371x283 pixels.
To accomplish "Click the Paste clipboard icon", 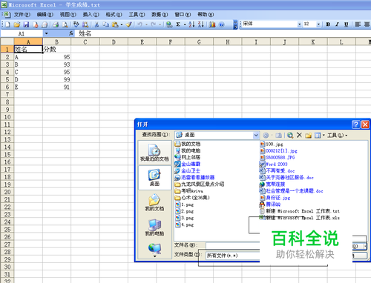I will [115, 24].
